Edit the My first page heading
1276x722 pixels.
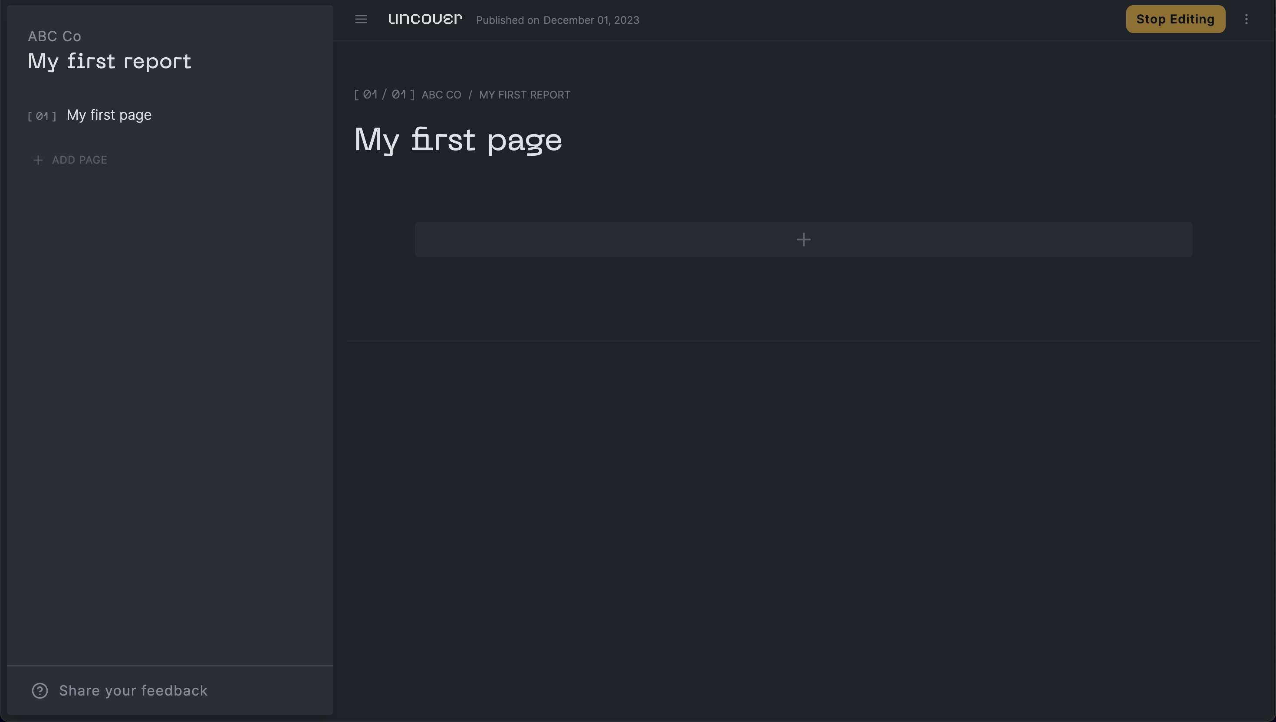[458, 139]
